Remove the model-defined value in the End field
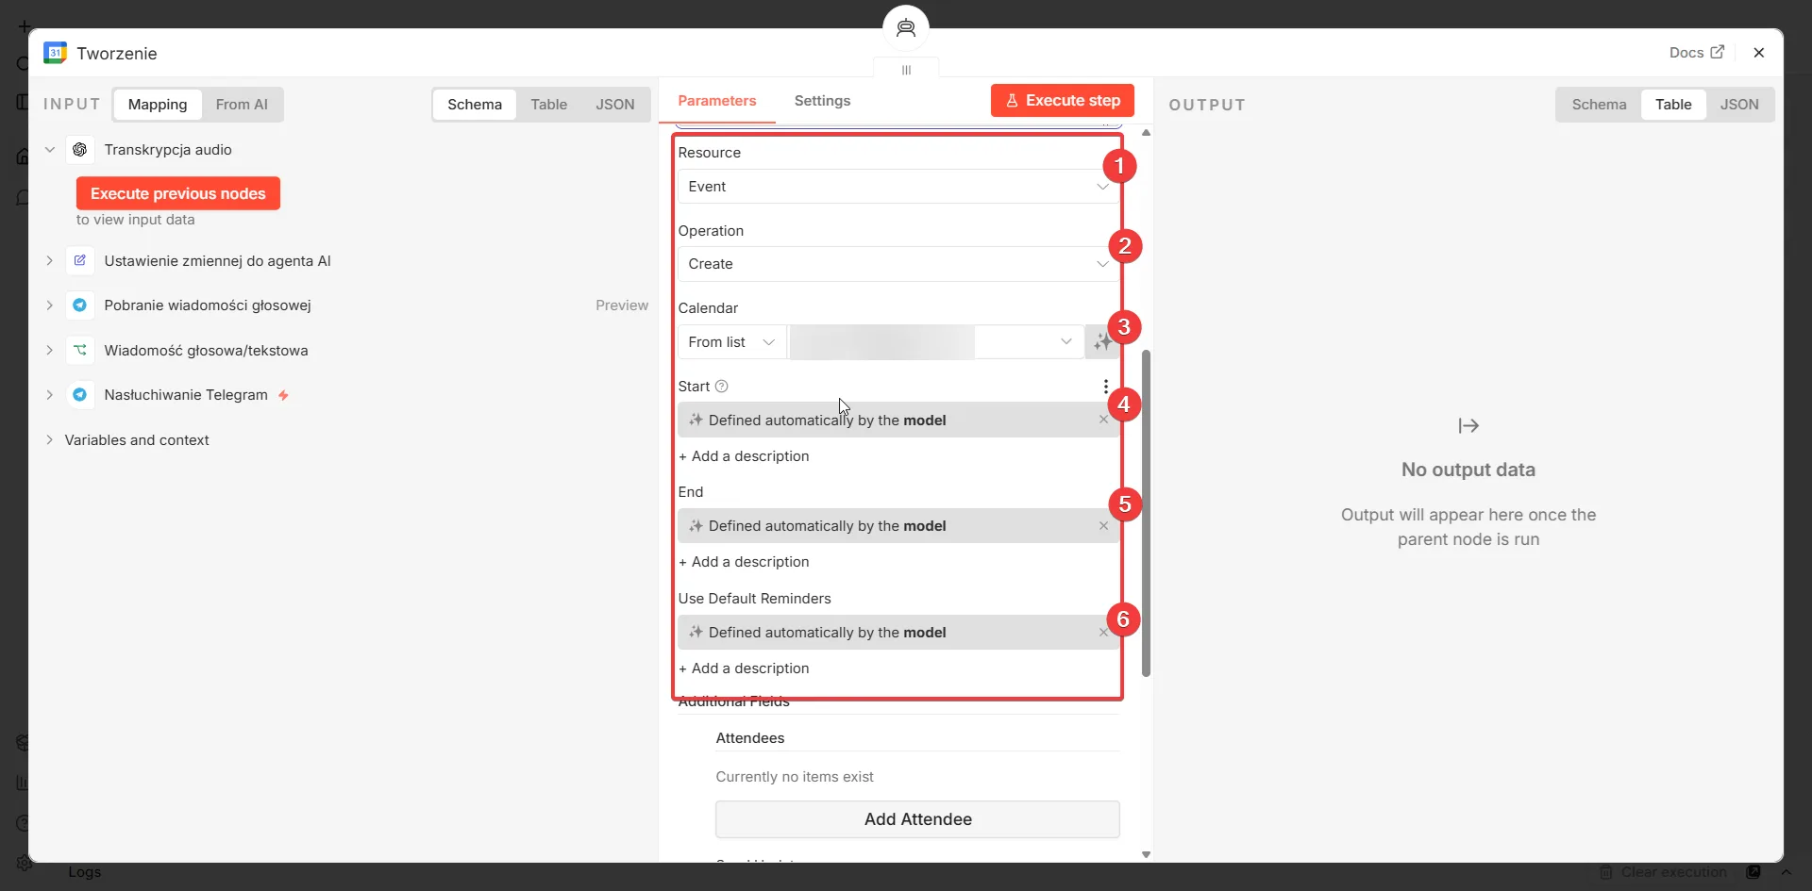Screen dimensions: 1812x891 point(1103,526)
